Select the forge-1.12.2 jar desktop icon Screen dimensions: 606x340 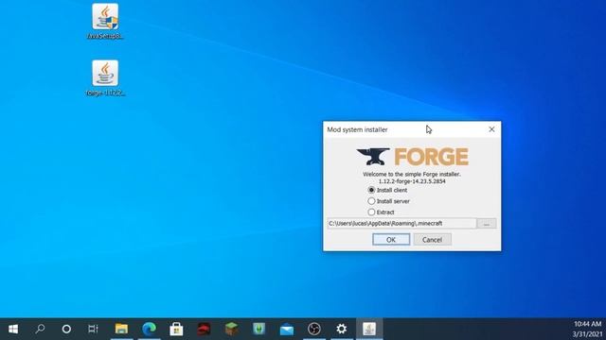tap(105, 77)
